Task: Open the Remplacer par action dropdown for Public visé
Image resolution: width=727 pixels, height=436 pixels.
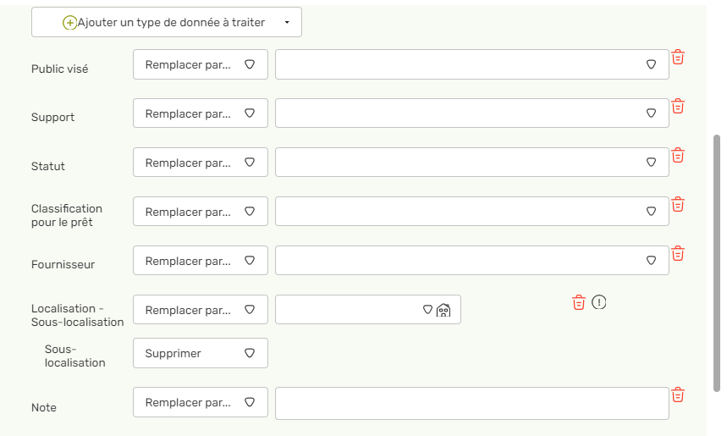Action: click(201, 64)
